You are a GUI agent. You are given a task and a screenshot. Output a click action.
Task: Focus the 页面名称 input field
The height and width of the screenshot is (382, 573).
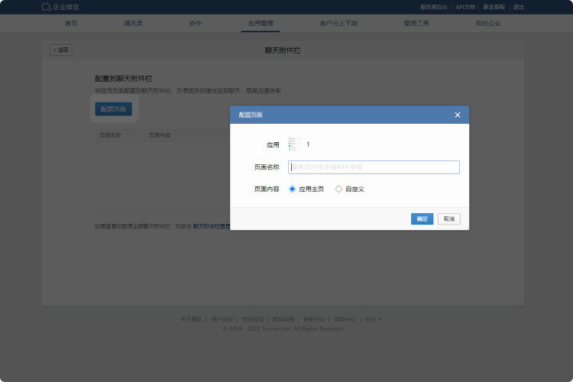374,167
